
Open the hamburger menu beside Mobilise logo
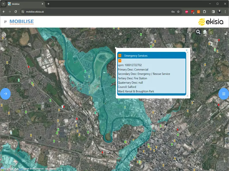pyautogui.click(x=5, y=22)
